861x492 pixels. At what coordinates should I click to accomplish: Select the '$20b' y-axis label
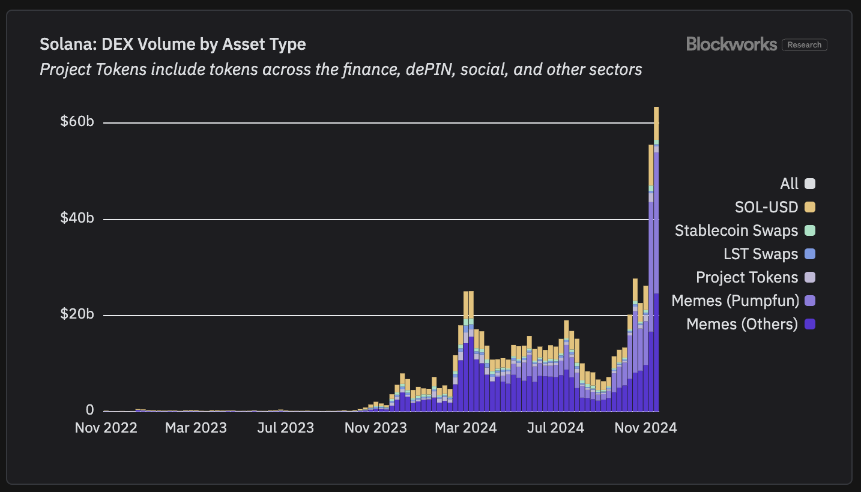coord(77,314)
